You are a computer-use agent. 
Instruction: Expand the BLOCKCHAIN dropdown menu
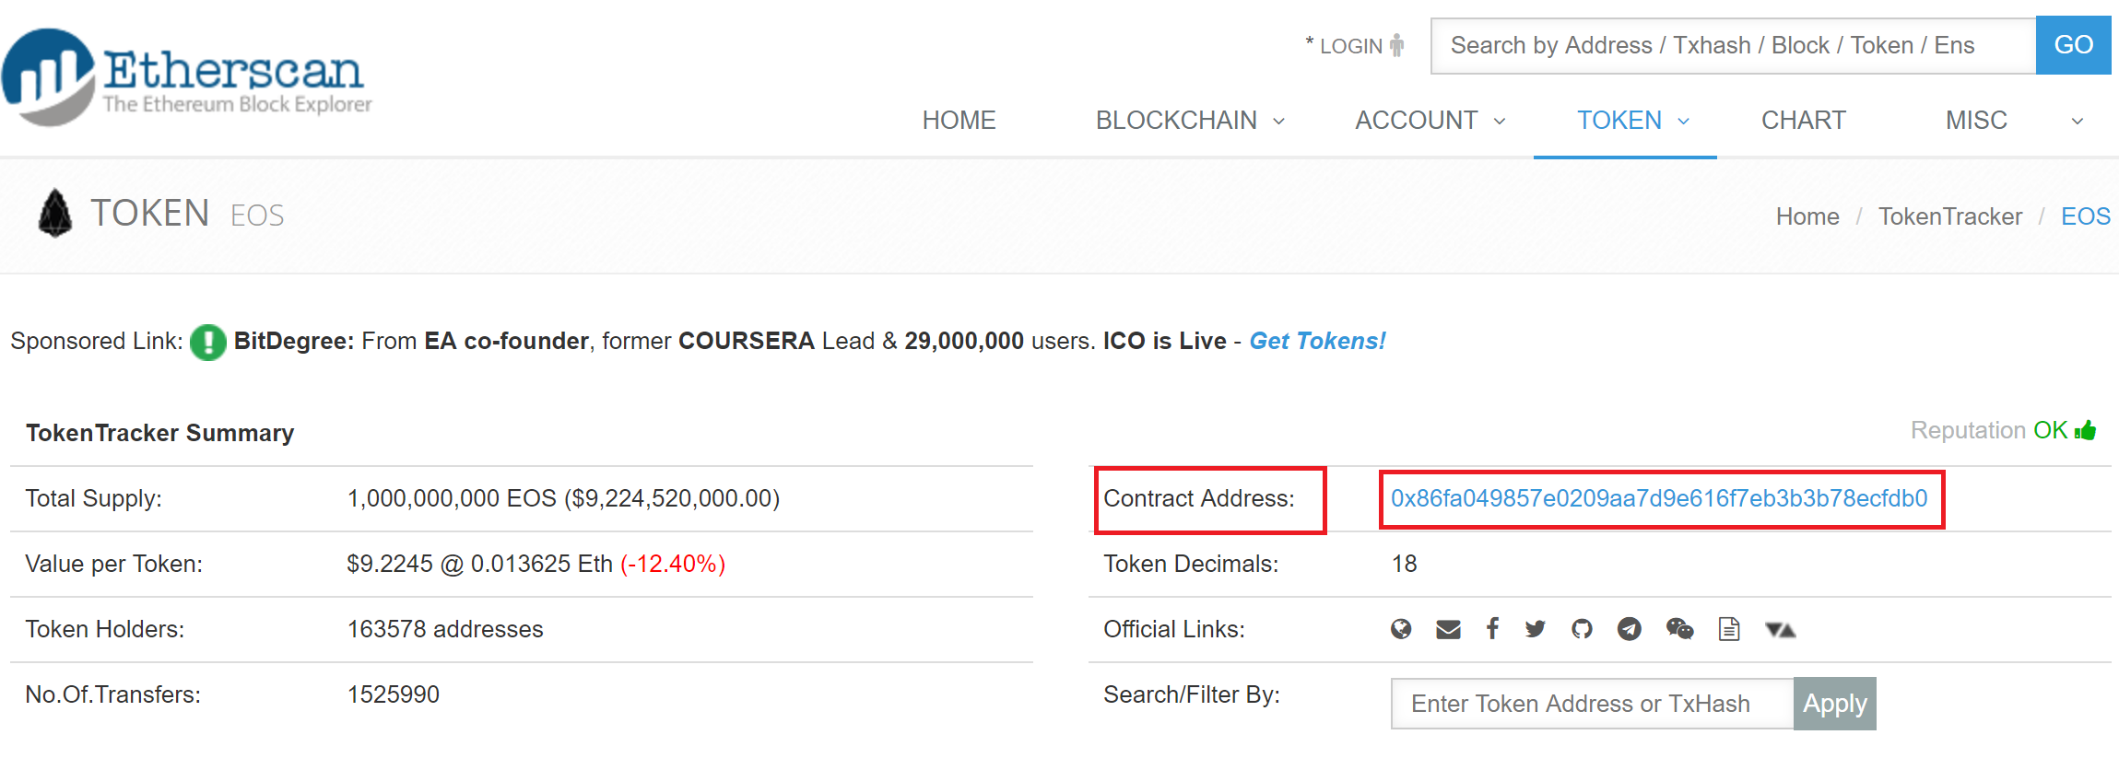pos(1189,121)
